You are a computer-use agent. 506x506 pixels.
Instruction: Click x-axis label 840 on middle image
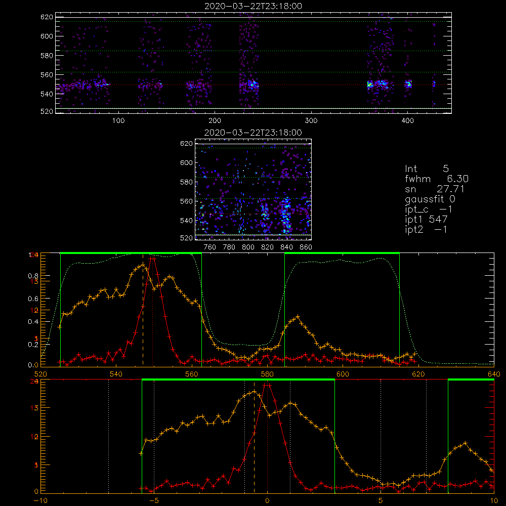pyautogui.click(x=286, y=247)
